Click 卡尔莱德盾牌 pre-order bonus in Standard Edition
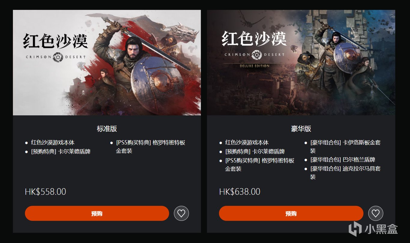The width and height of the screenshot is (410, 243). tap(61, 152)
